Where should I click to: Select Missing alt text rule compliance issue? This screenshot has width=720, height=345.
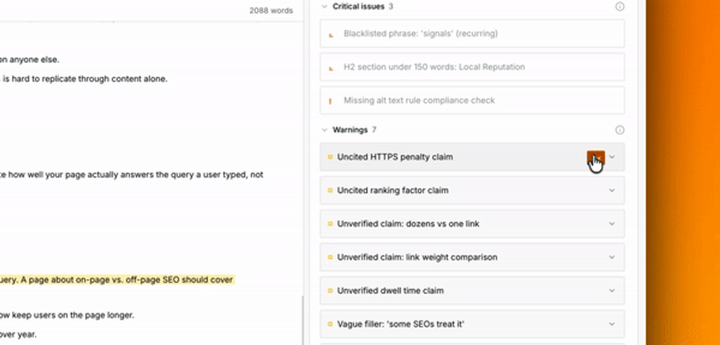(x=472, y=100)
